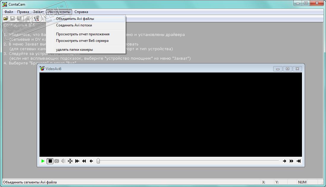Screen dimensions: 326x187
Task: Click the ContaCam application title icon
Action: 4,4
